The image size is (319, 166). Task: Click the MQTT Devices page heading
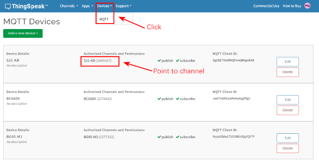[31, 21]
